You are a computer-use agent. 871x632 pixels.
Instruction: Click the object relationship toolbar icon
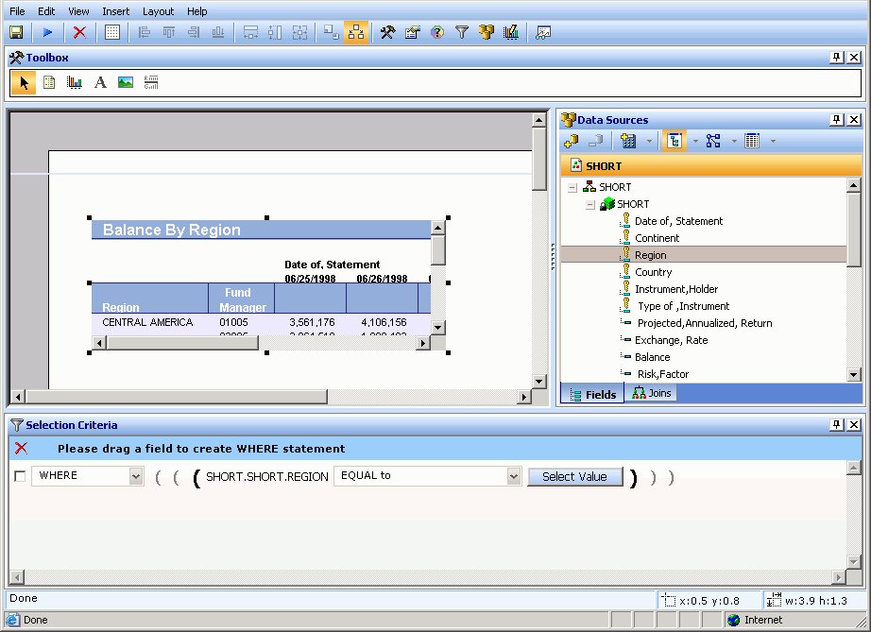[x=332, y=33]
